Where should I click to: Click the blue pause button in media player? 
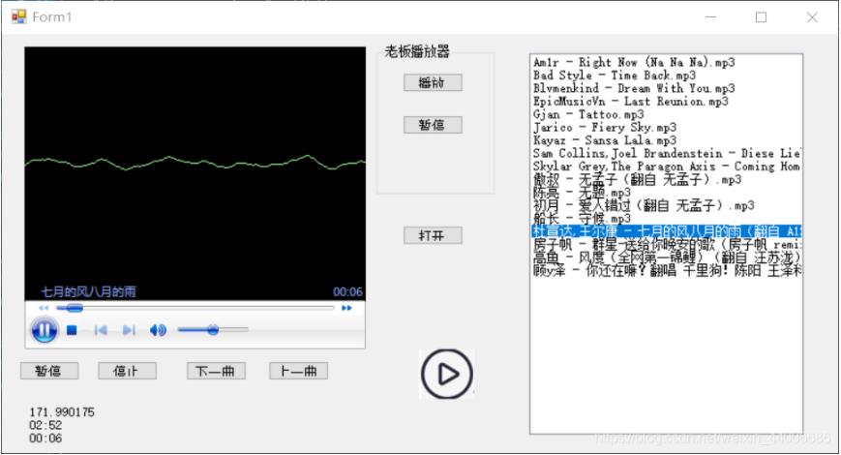[45, 330]
